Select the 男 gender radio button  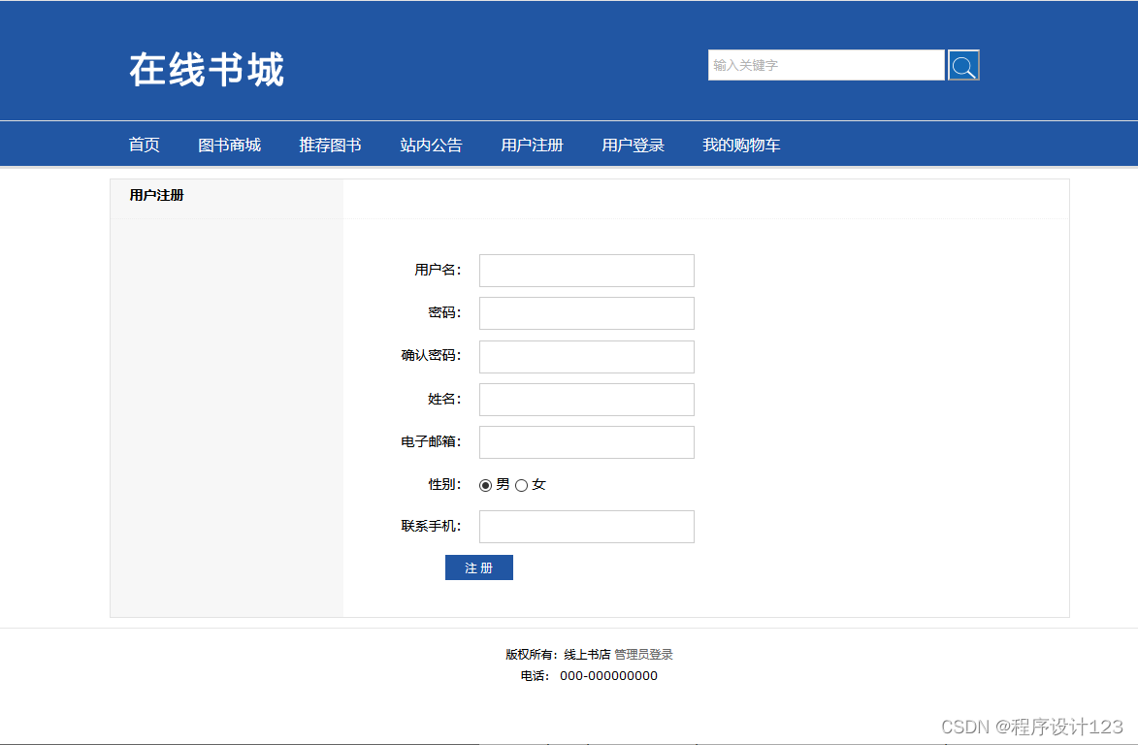coord(485,485)
